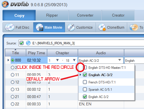Select the title 800 radio button

pos(13,60)
